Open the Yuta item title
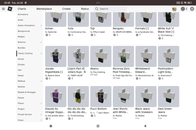196x130 pixels. (70, 28)
